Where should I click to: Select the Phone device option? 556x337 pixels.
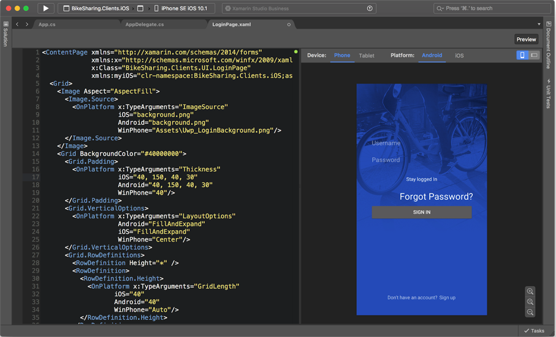(342, 55)
